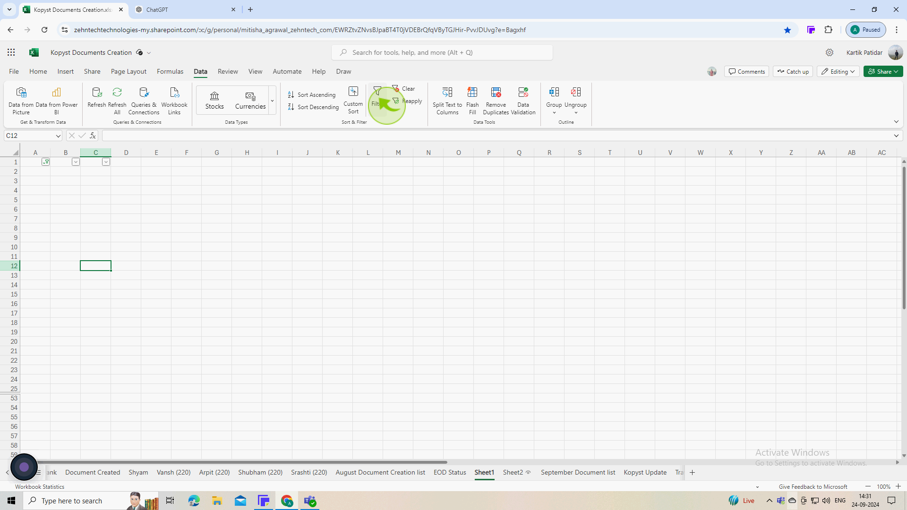Add a new sheet plus icon
Screen dimensions: 907x510
coord(692,472)
